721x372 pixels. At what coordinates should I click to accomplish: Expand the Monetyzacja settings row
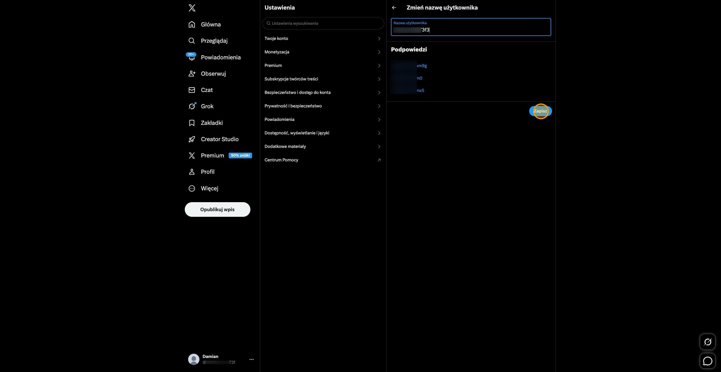point(323,52)
